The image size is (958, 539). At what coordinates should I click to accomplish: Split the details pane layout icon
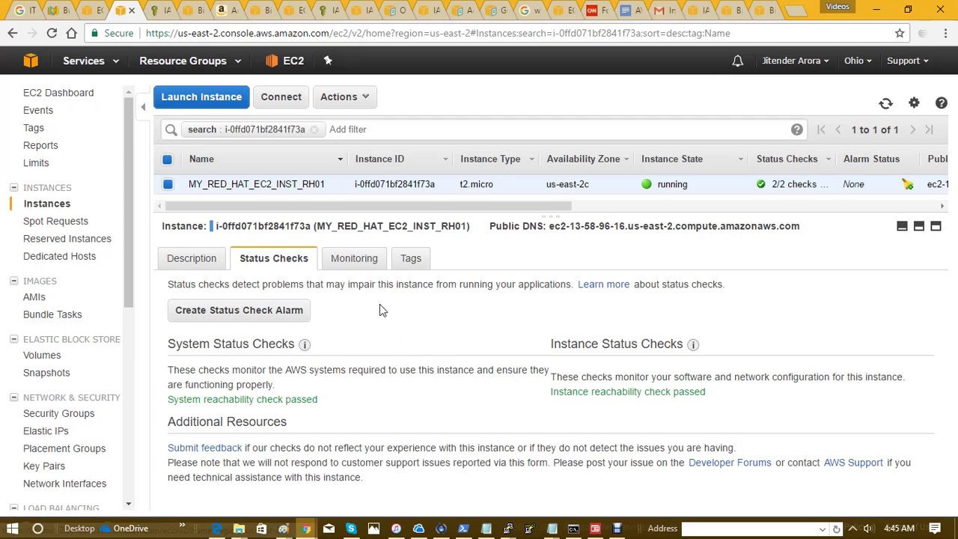click(919, 226)
